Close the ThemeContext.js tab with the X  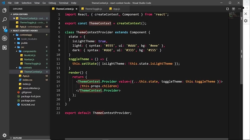[77, 9]
